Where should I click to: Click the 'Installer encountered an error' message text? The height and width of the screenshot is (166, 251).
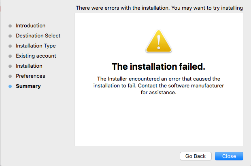point(159,85)
